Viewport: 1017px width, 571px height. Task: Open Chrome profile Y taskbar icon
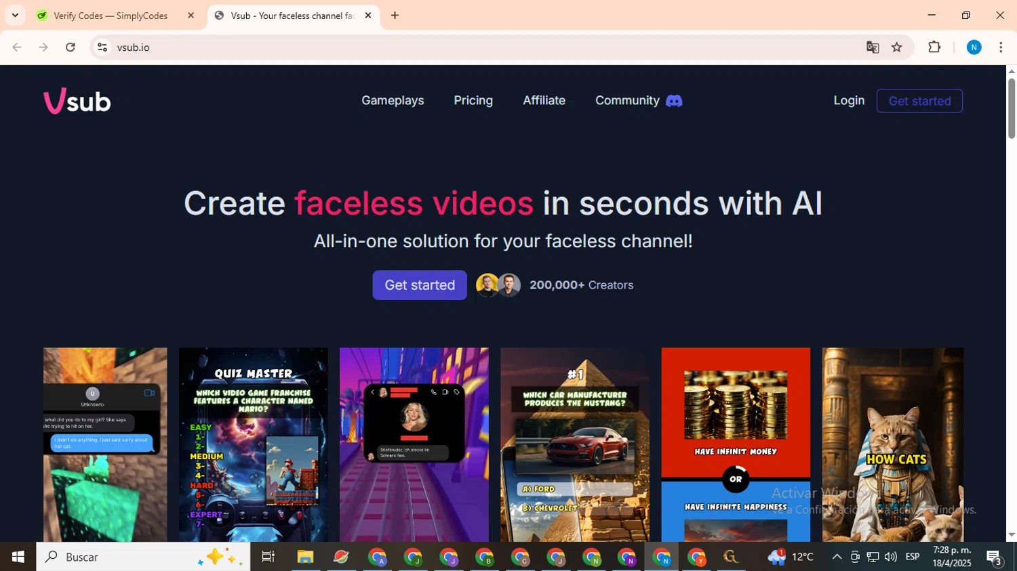(x=697, y=557)
